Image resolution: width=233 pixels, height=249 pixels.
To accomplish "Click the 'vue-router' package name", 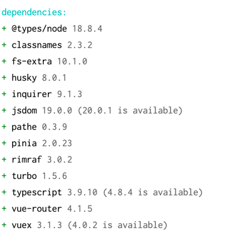I will pyautogui.click(x=37, y=209).
